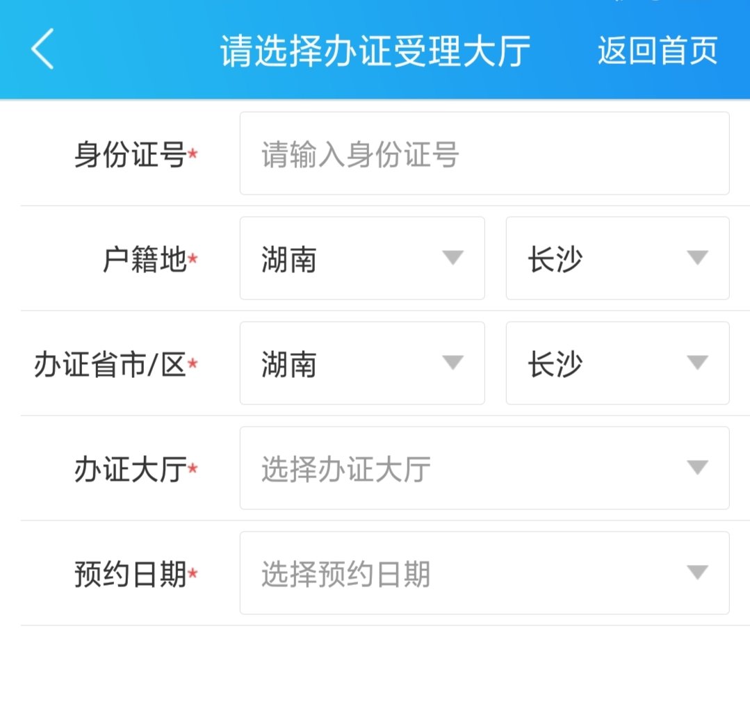Select the 长沙 city value for 户籍地
Image resolution: width=750 pixels, height=715 pixels.
pyautogui.click(x=555, y=259)
